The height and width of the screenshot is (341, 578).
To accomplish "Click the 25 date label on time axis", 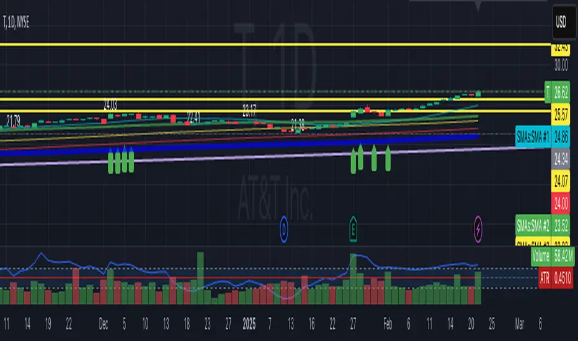I will click(x=492, y=324).
